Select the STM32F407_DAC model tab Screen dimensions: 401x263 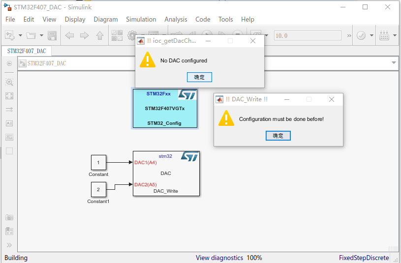point(27,51)
